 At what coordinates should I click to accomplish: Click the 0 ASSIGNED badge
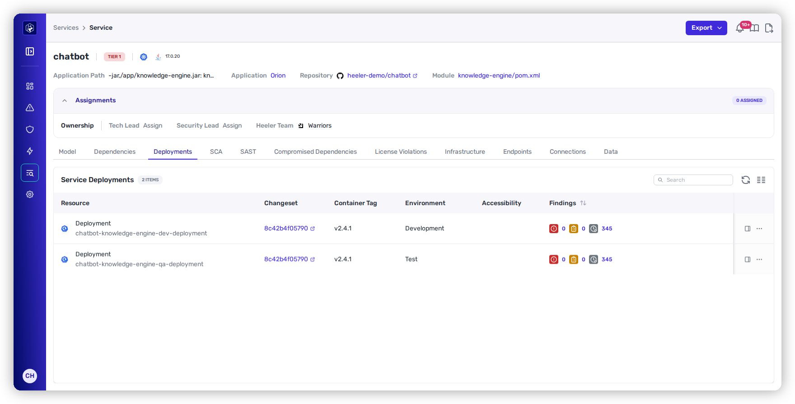pos(749,101)
